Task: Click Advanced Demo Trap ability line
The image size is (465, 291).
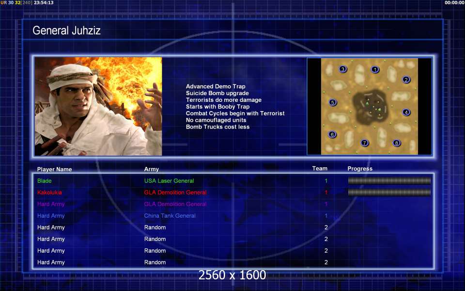Action: (216, 86)
